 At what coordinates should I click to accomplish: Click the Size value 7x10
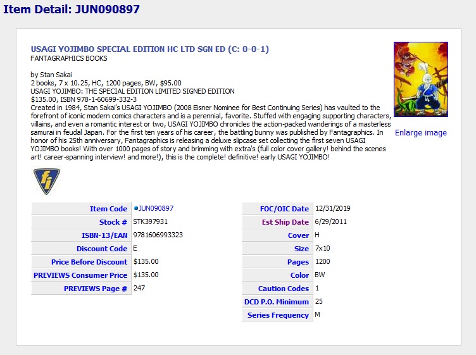point(322,248)
